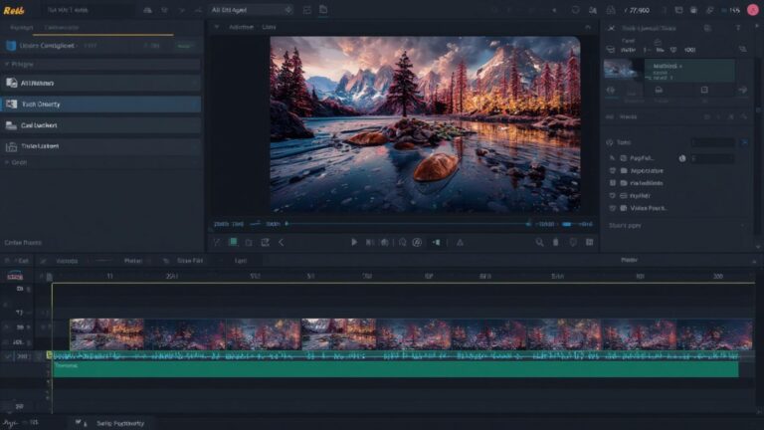Toggle visibility of the 'Video Poact' property row
Screen dimensions: 764x430
click(613, 208)
